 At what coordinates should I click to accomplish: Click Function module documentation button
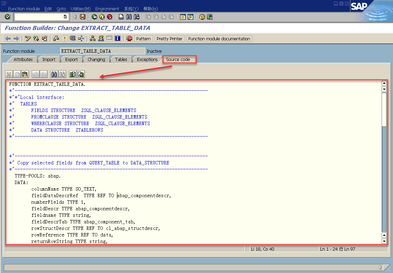point(219,39)
